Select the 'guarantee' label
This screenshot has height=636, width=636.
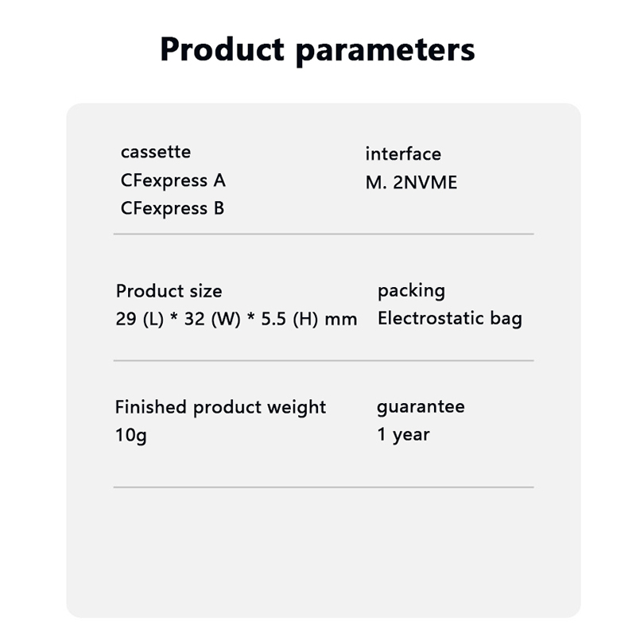point(421,407)
